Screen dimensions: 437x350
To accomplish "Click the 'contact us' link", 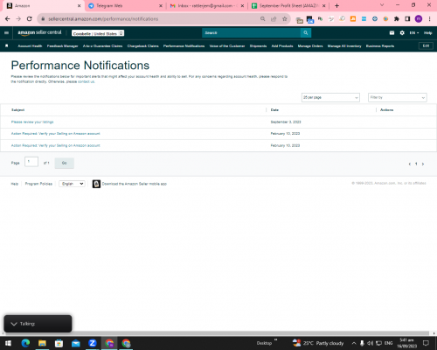I will pos(86,81).
